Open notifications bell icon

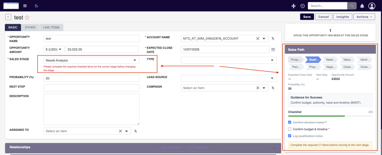click(362, 6)
